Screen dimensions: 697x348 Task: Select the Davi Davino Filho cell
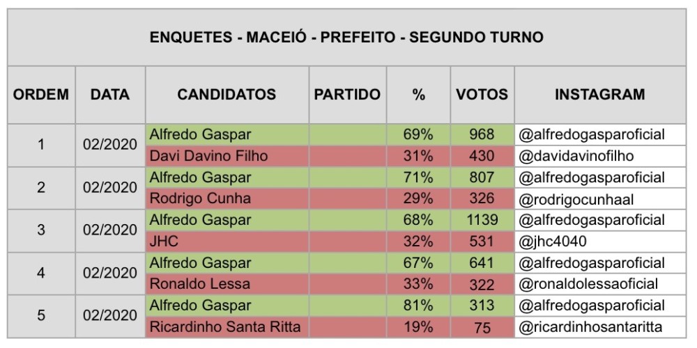coord(227,156)
